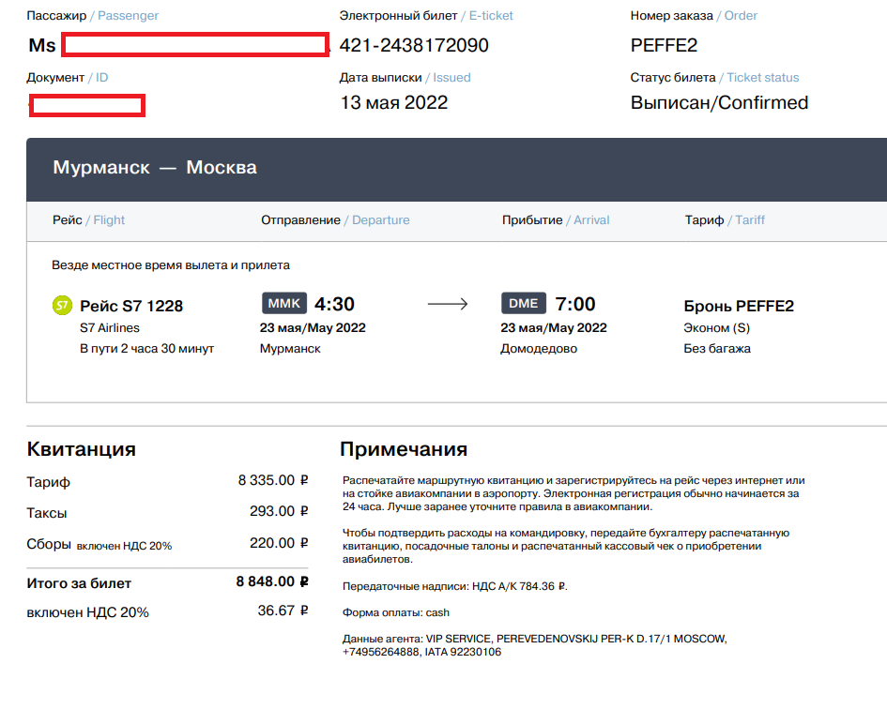887x709 pixels.
Task: Select e-ticket number 421-2438172090
Action: [414, 45]
